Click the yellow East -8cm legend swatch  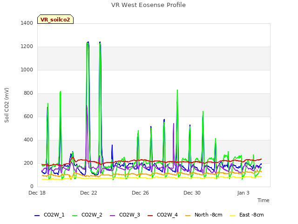click(x=233, y=216)
